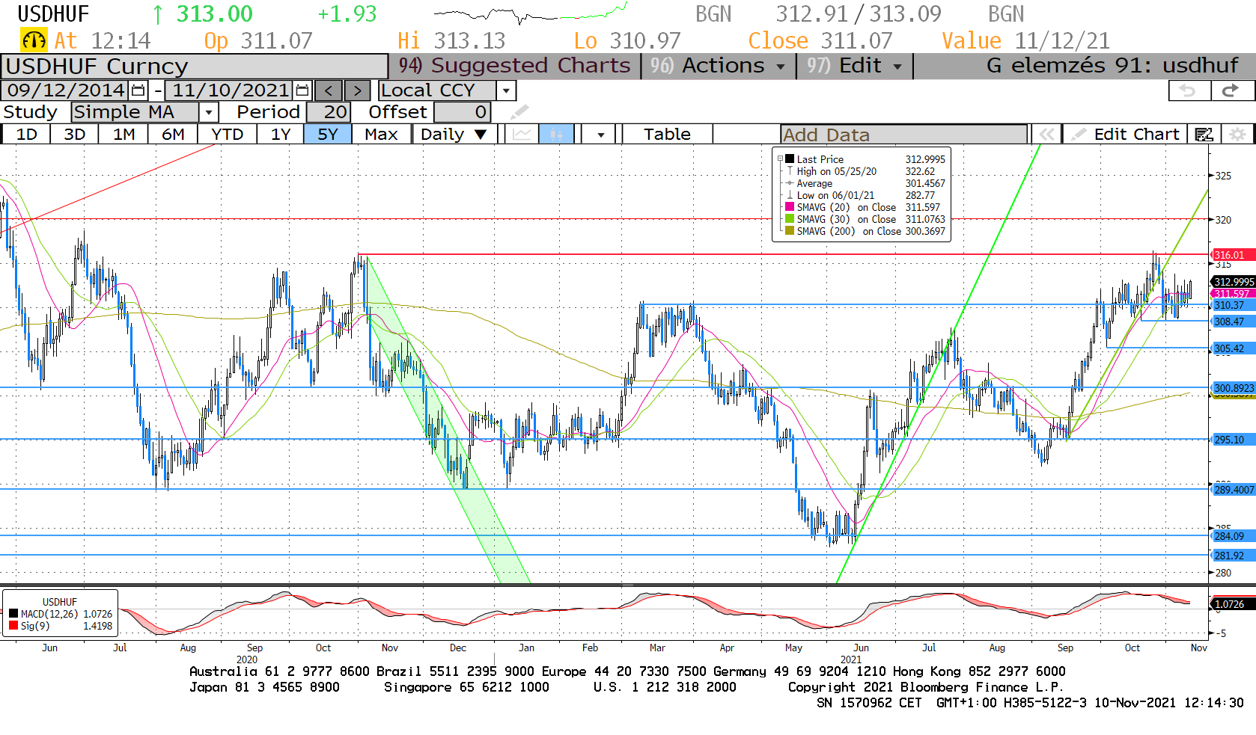Select the 5Y range tab
Screen dimensions: 1256x735
point(328,135)
